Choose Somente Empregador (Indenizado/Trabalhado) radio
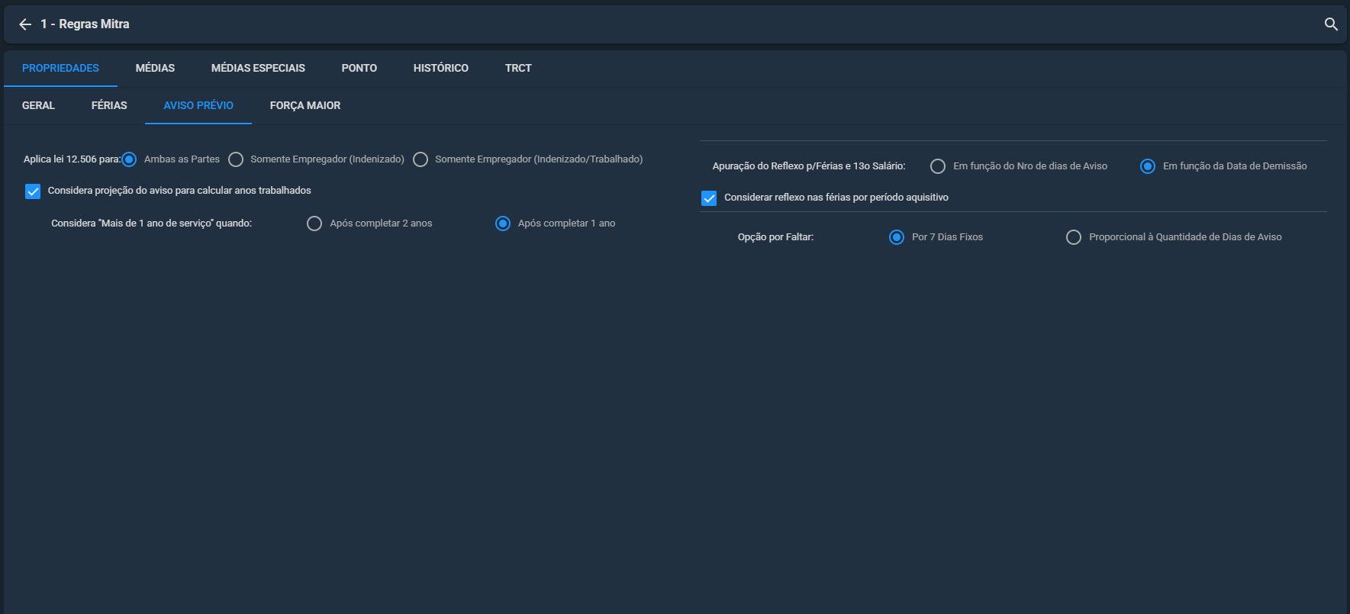1350x614 pixels. click(420, 159)
